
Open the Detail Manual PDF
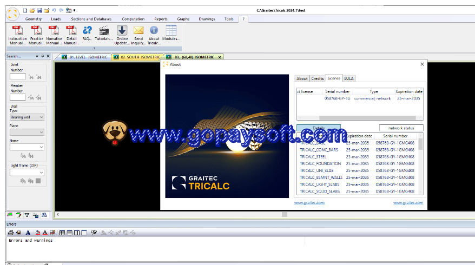pyautogui.click(x=71, y=35)
